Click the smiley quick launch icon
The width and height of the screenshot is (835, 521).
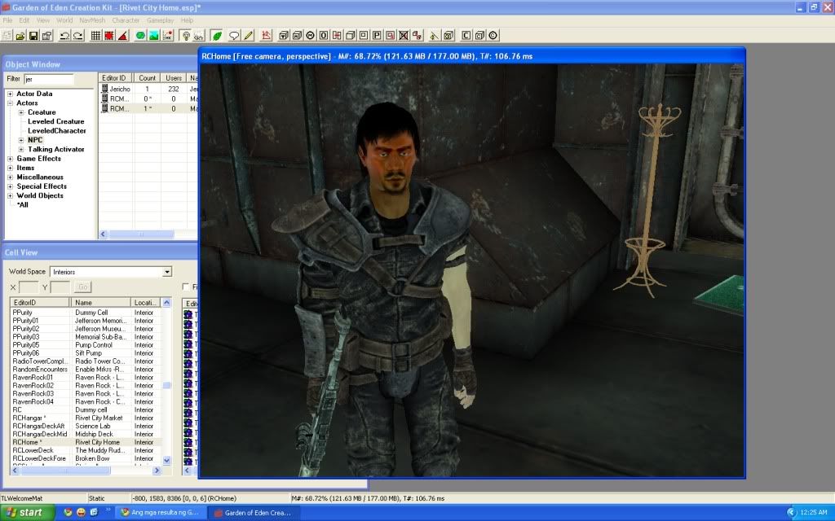coord(81,513)
